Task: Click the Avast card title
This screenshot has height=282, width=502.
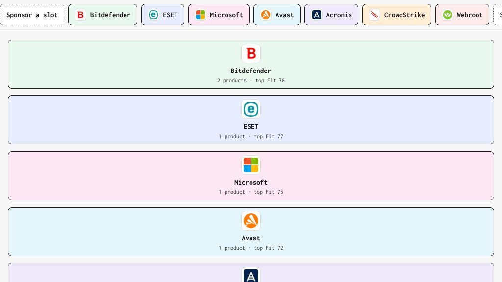Action: [x=251, y=238]
